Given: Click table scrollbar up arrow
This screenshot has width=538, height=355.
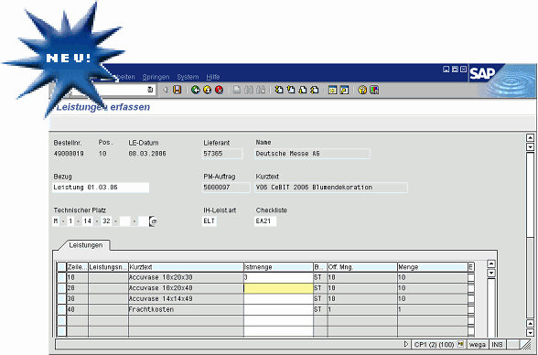Looking at the screenshot, I should click(x=491, y=264).
